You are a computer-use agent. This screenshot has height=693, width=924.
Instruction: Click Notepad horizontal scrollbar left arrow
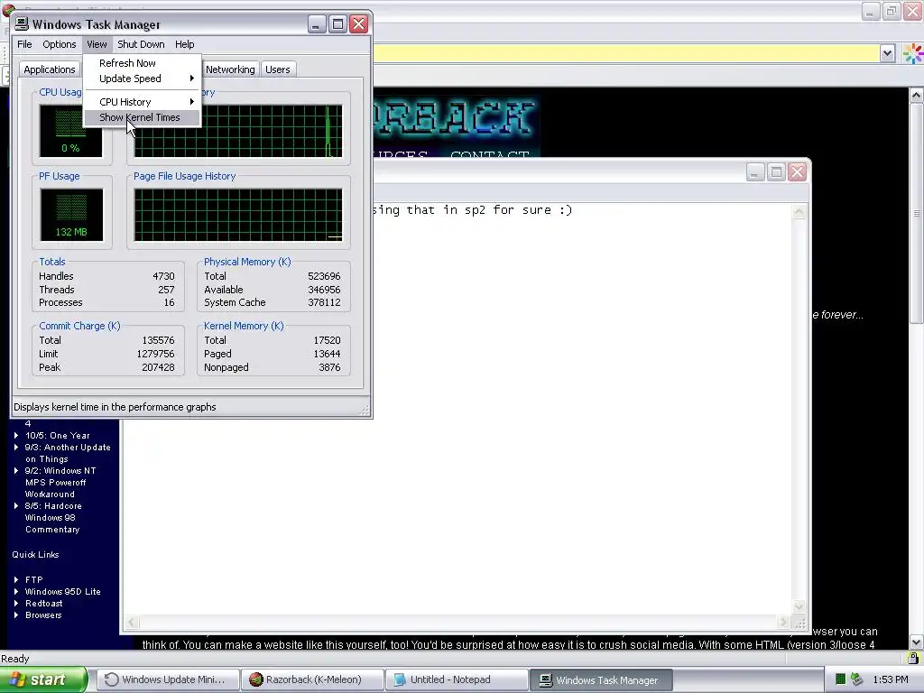pyautogui.click(x=132, y=623)
